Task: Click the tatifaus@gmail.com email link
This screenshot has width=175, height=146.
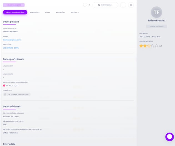Action: click(12, 40)
